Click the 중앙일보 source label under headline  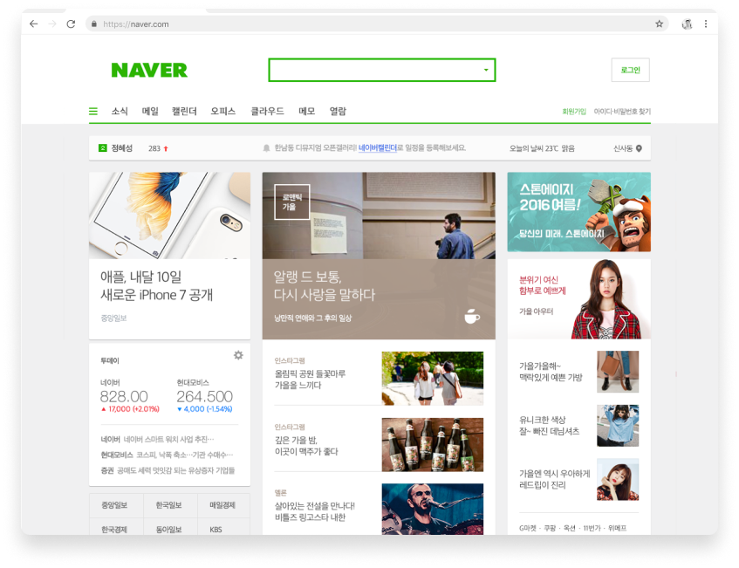coord(113,318)
